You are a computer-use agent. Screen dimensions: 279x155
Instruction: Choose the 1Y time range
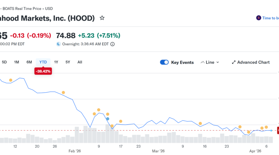tap(56, 62)
